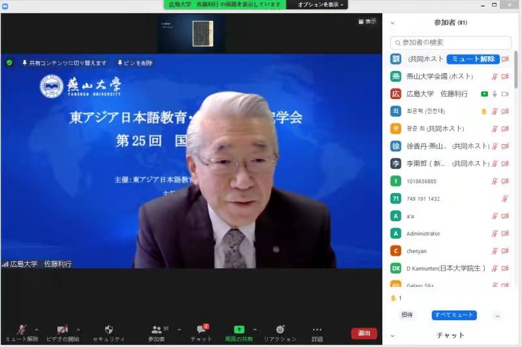Click ピンを削除 to remove pin

tap(135, 63)
